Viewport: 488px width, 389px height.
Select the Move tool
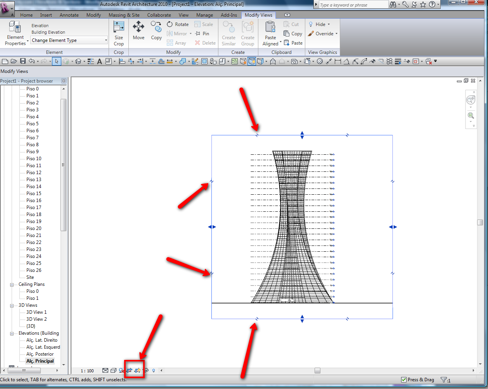(x=138, y=31)
